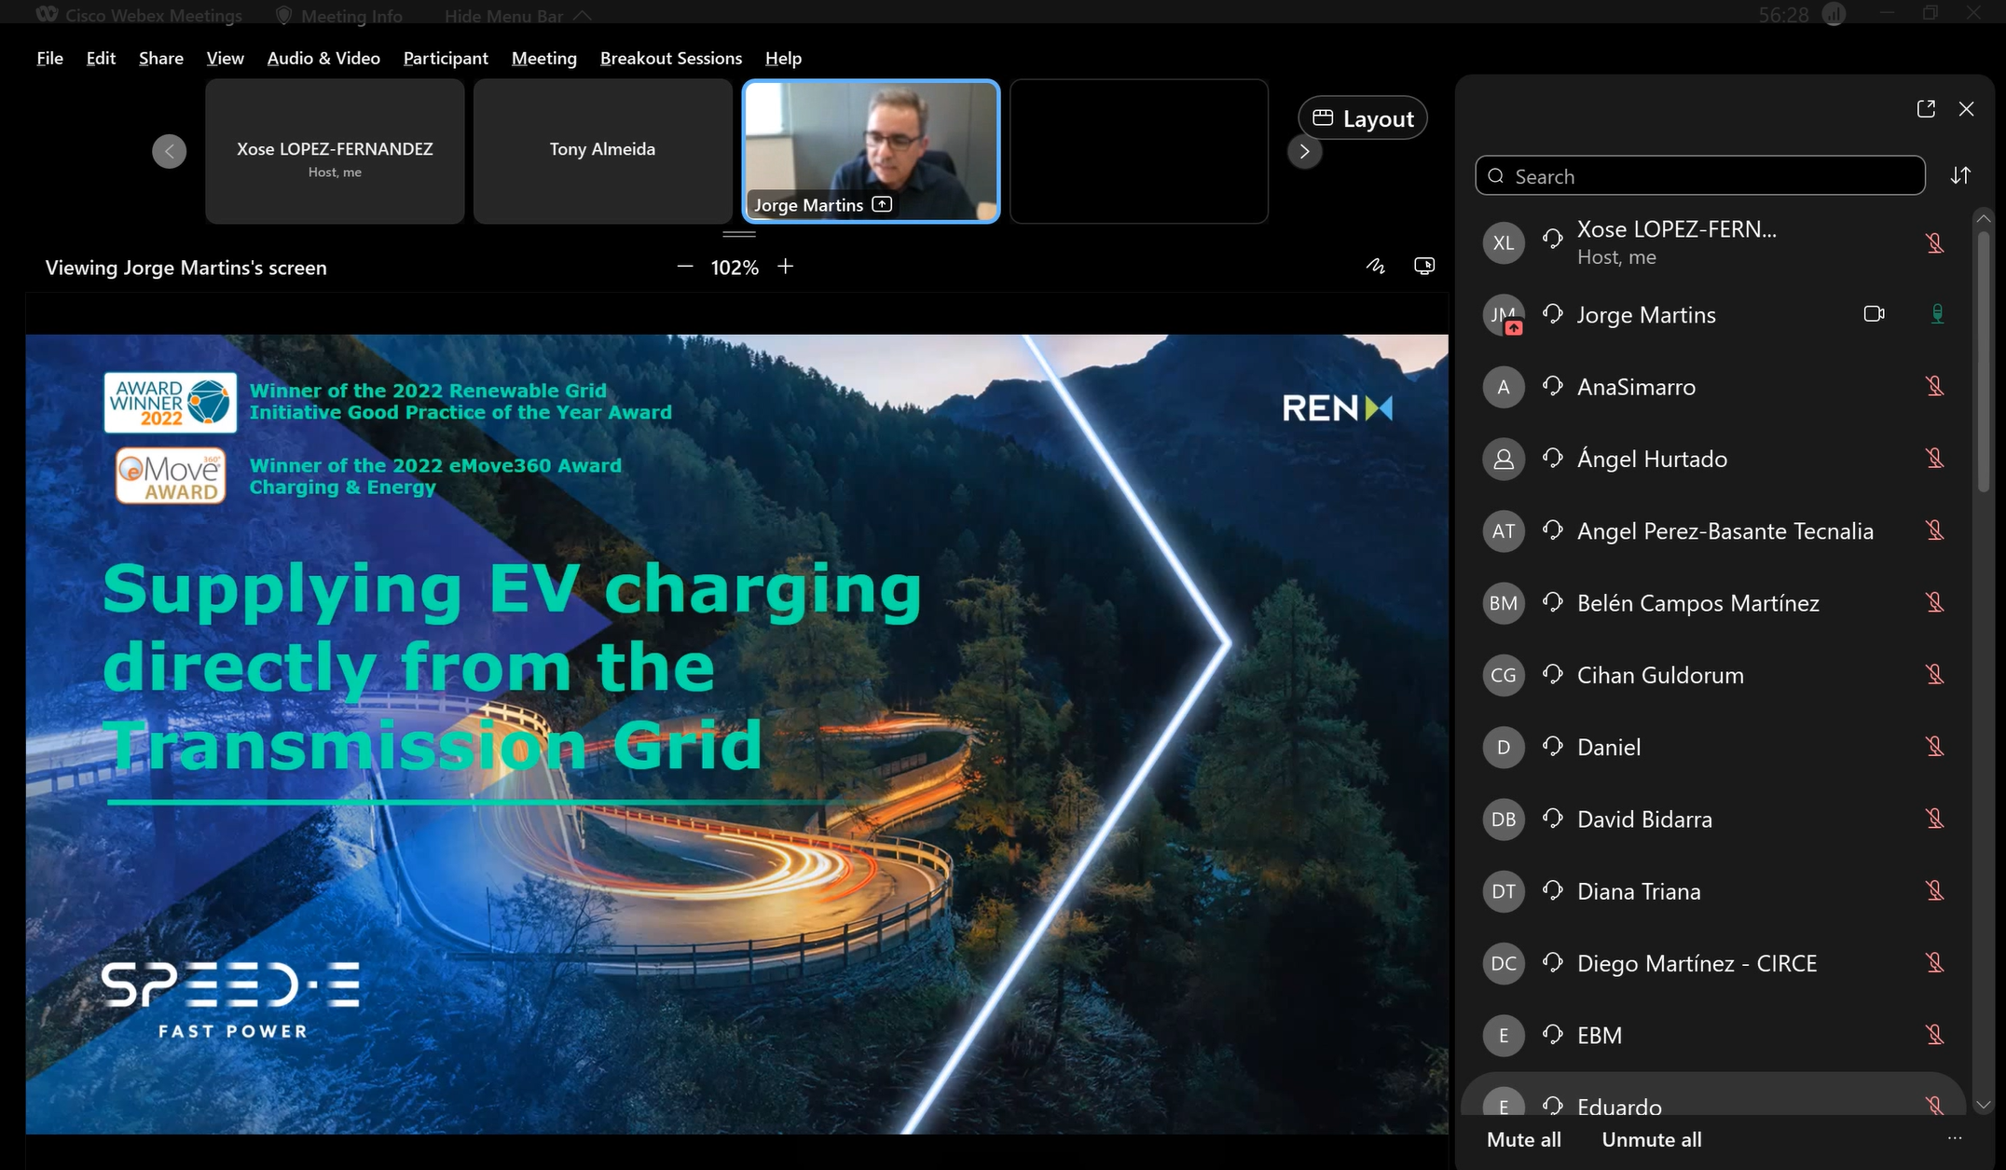
Task: Pop out the participants panel
Action: (1926, 109)
